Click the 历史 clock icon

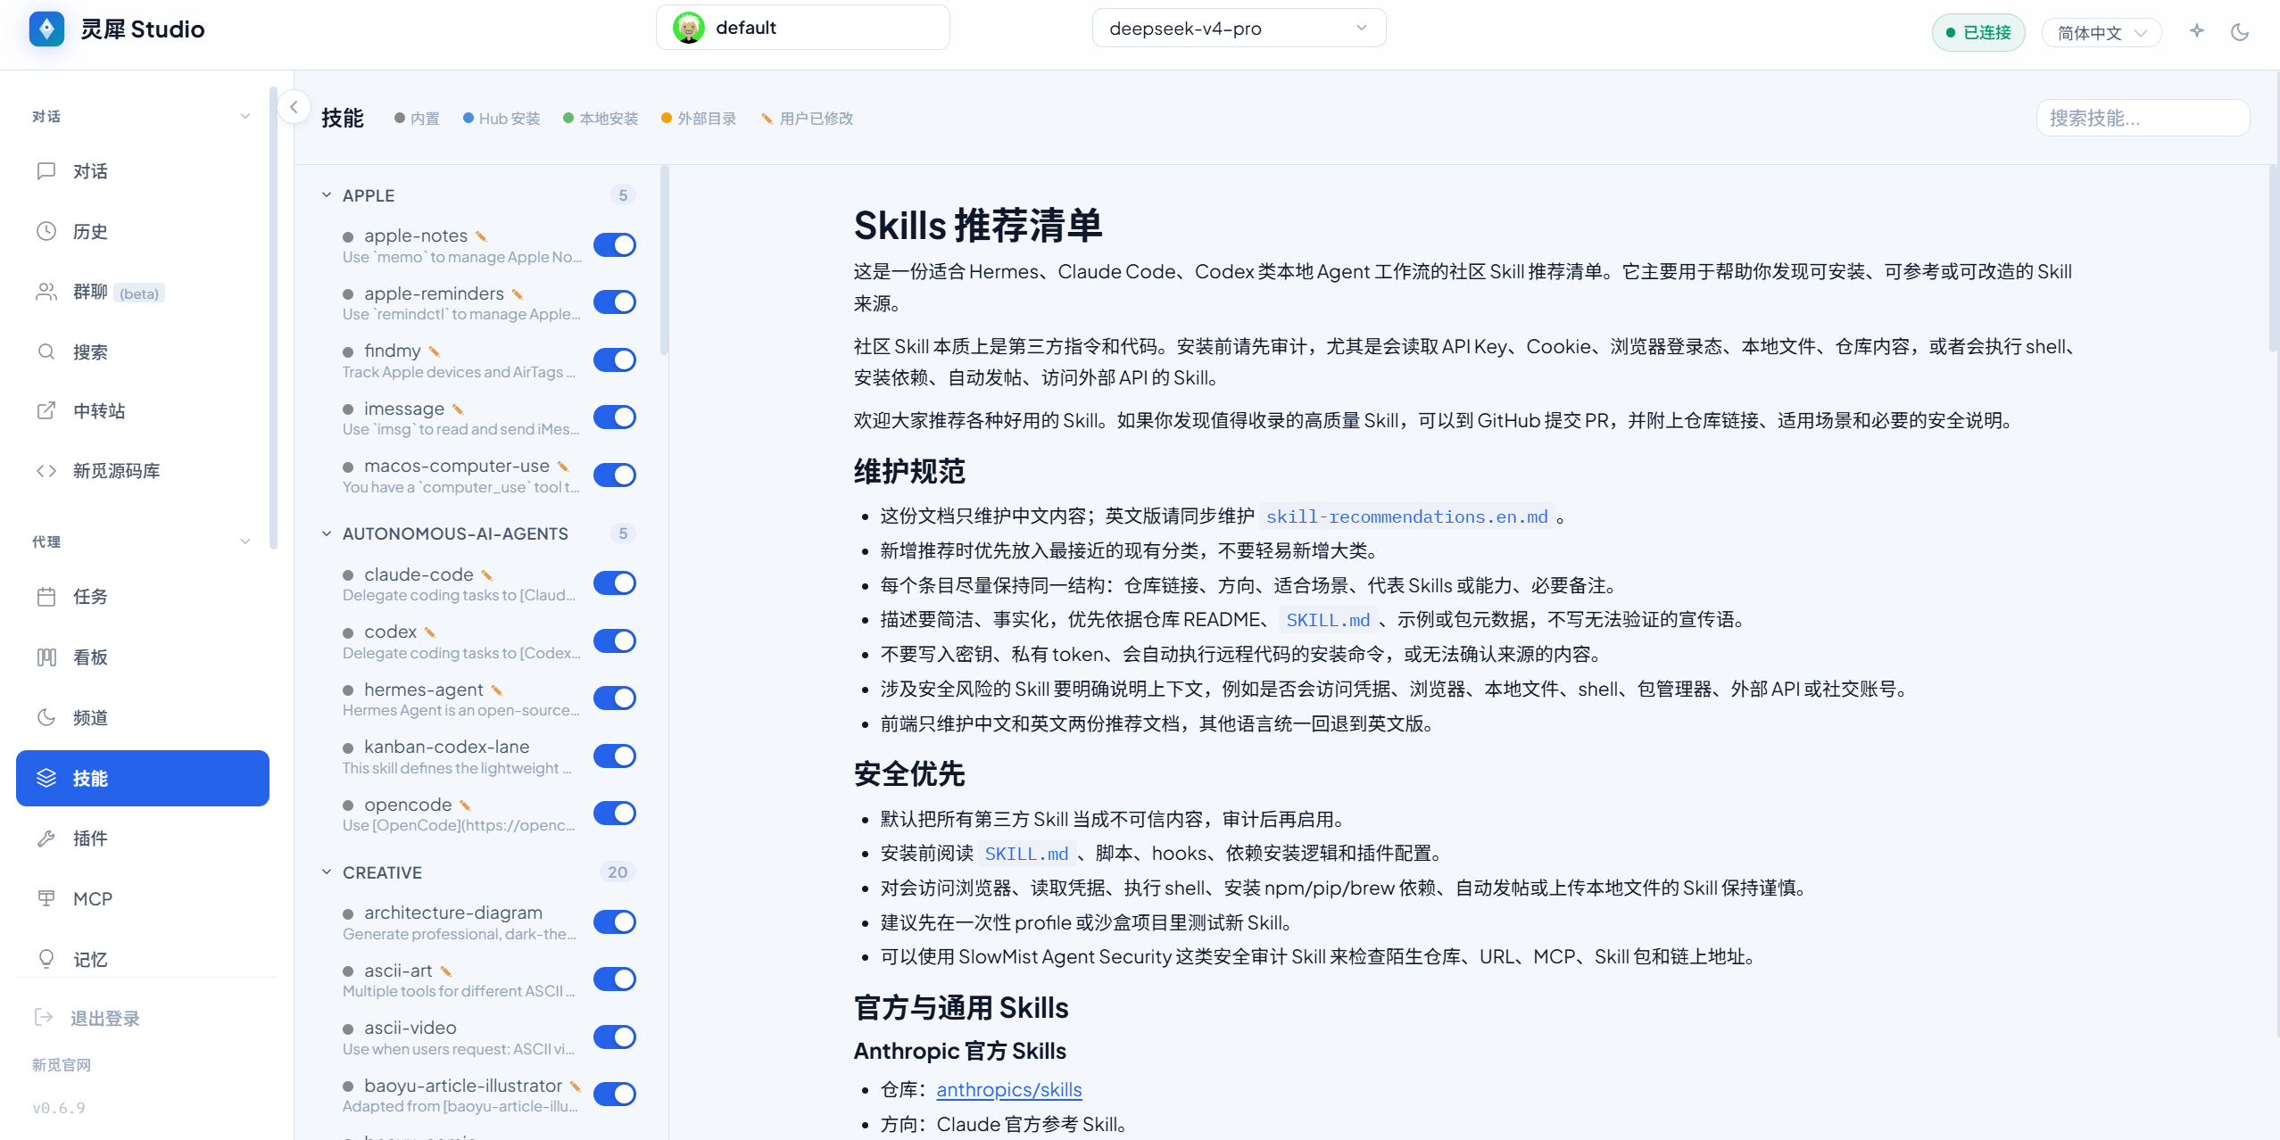[x=46, y=231]
